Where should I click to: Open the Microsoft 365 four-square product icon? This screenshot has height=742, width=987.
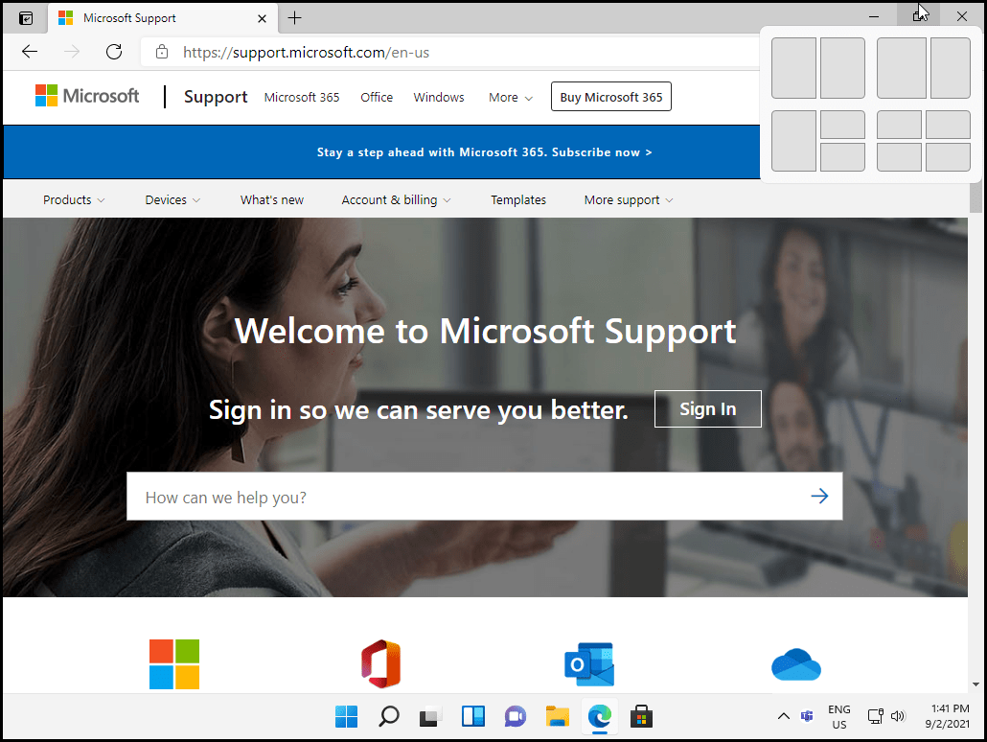point(174,664)
